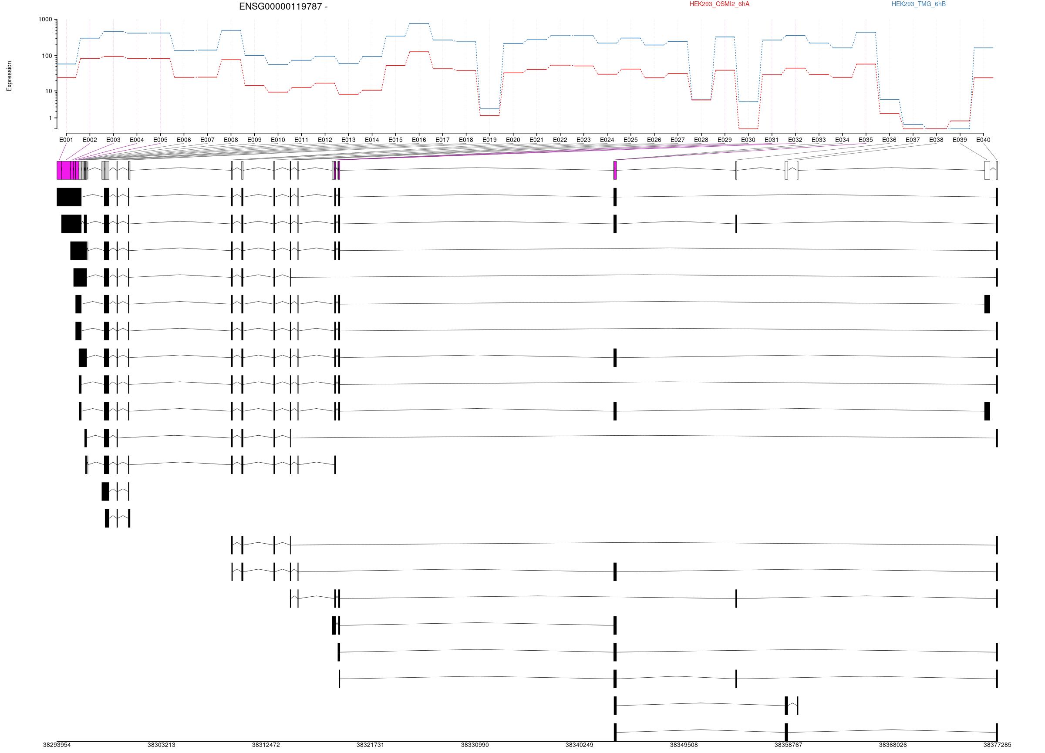Click the red expression peak above E016

pos(419,52)
